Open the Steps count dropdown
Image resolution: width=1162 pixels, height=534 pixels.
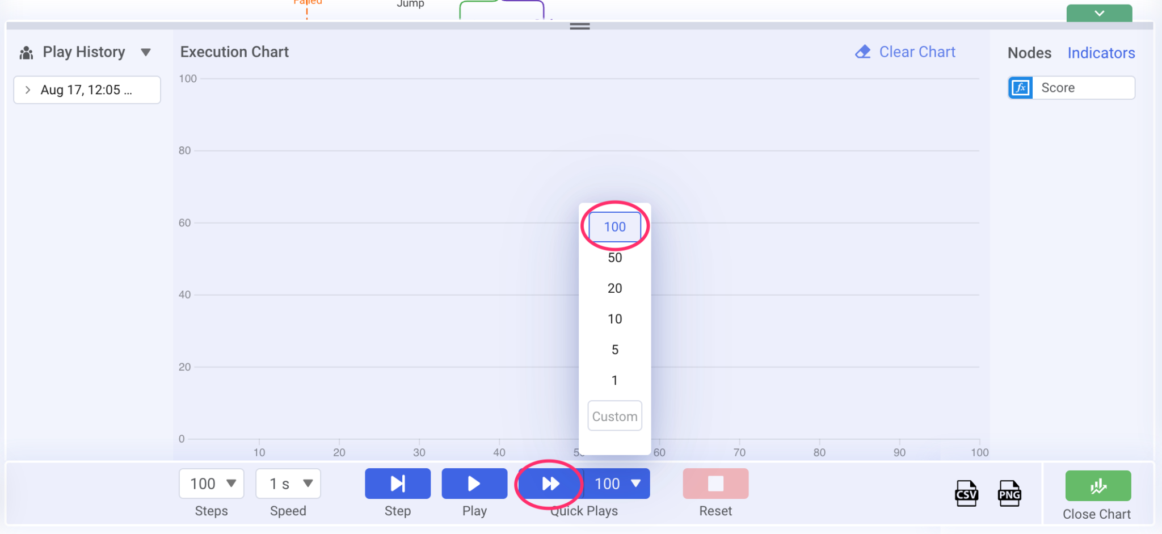pos(210,483)
